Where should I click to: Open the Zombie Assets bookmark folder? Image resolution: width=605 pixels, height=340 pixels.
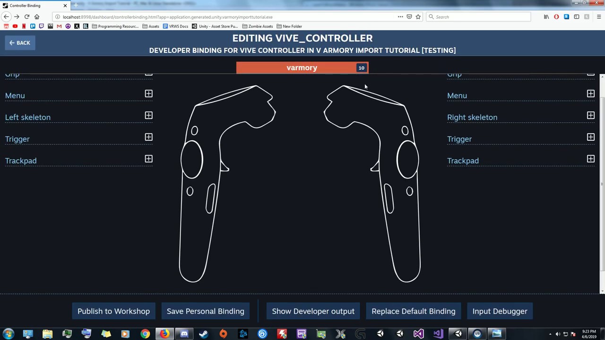tap(257, 26)
